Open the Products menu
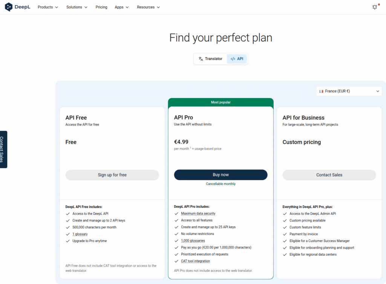 [x=47, y=7]
